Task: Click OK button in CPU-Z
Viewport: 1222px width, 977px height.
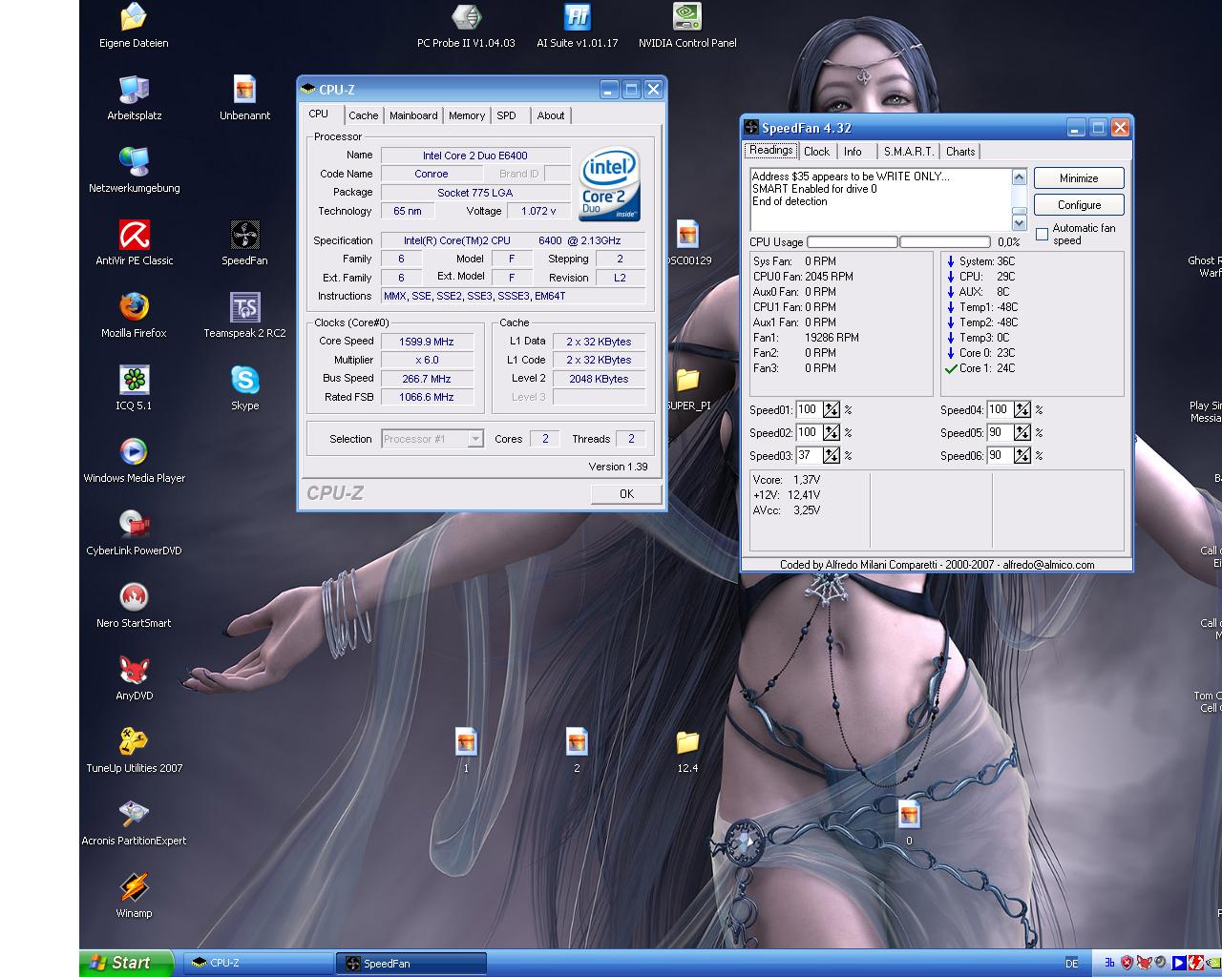Action: tap(626, 493)
